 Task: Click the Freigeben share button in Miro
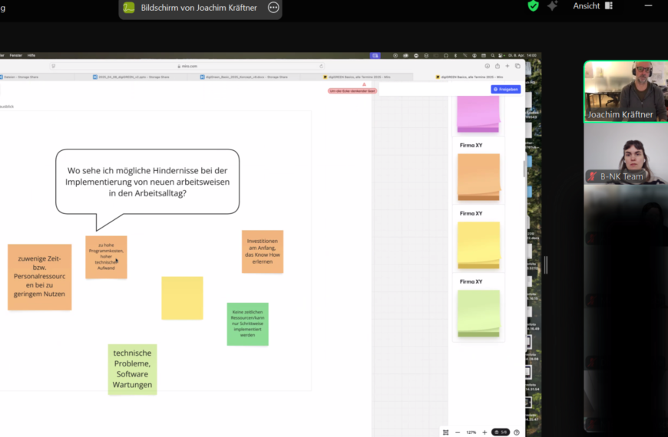pyautogui.click(x=506, y=90)
